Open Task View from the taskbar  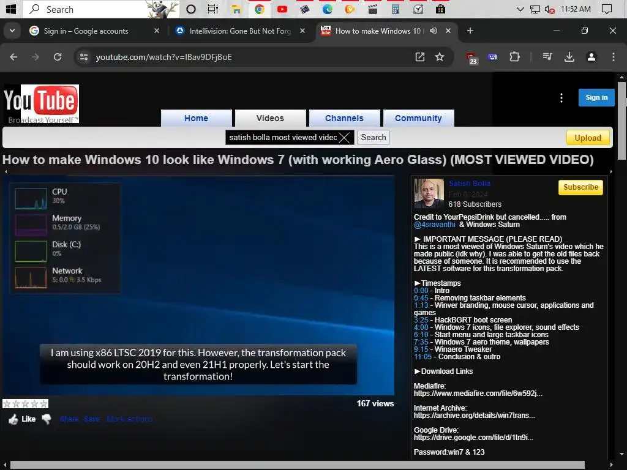(212, 9)
